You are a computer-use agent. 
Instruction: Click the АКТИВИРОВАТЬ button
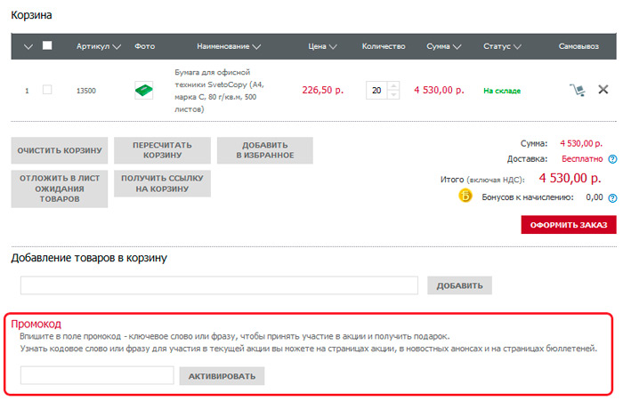[x=222, y=376]
